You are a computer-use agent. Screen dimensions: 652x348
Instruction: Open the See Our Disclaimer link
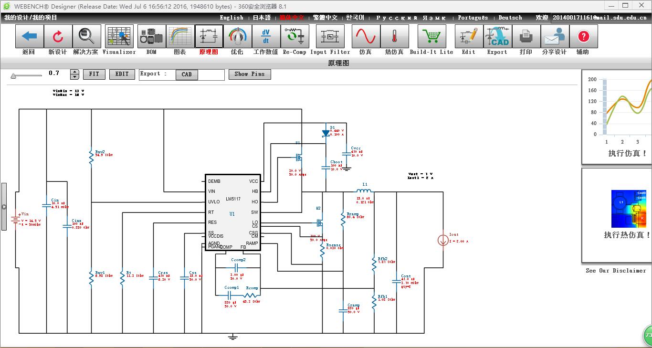616,271
